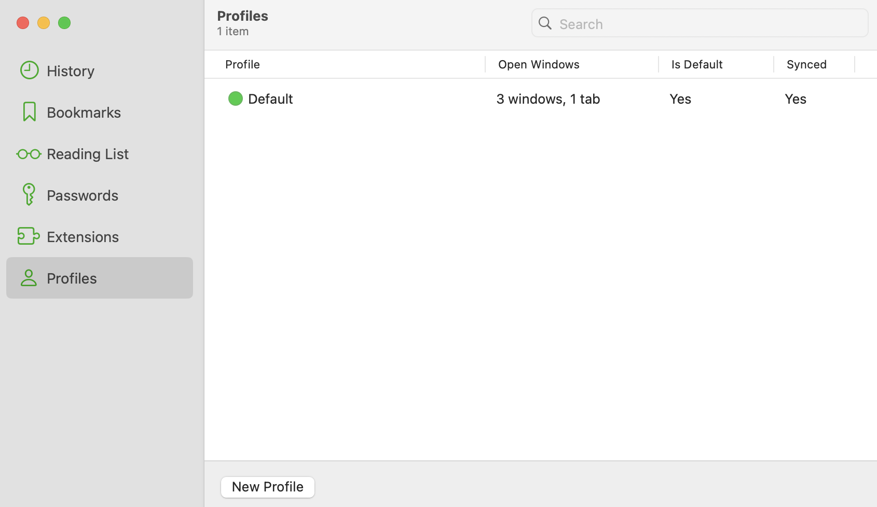The image size is (877, 507).
Task: Switch to the Bookmarks section
Action: (x=84, y=112)
